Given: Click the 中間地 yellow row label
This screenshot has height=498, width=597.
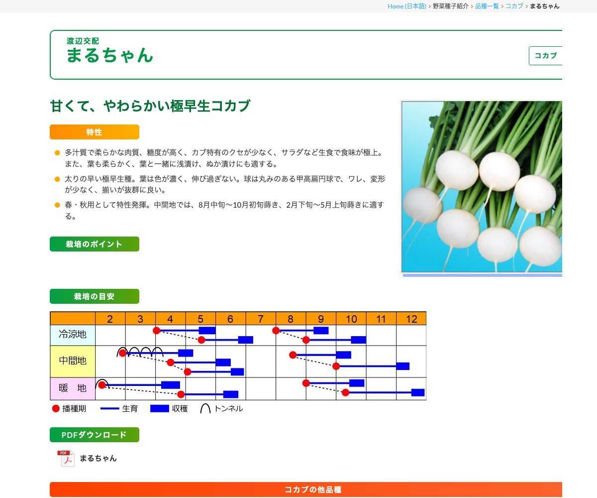Looking at the screenshot, I should pos(73,361).
